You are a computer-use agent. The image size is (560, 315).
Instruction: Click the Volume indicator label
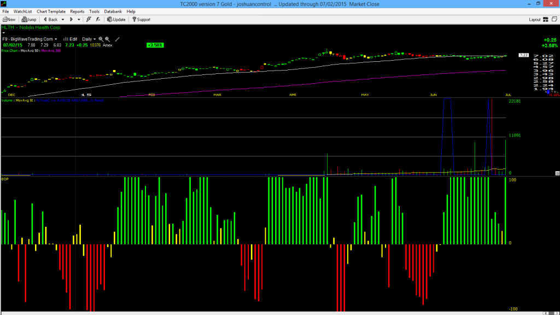click(x=8, y=101)
